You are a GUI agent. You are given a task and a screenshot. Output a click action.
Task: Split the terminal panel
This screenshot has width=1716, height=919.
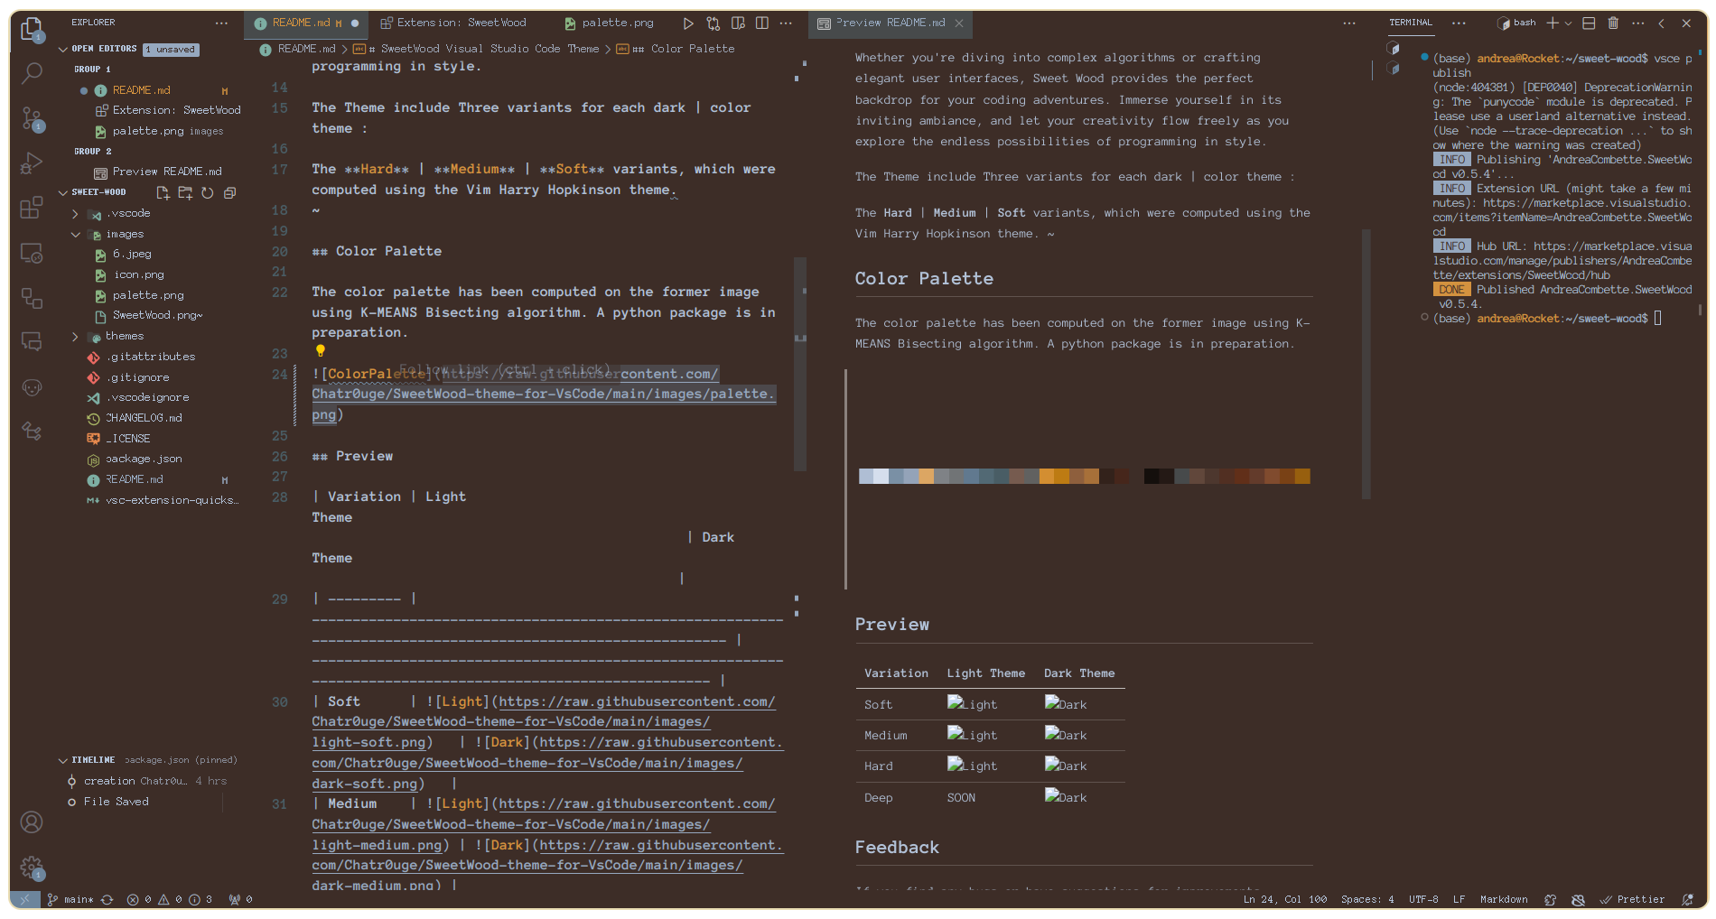click(1589, 23)
